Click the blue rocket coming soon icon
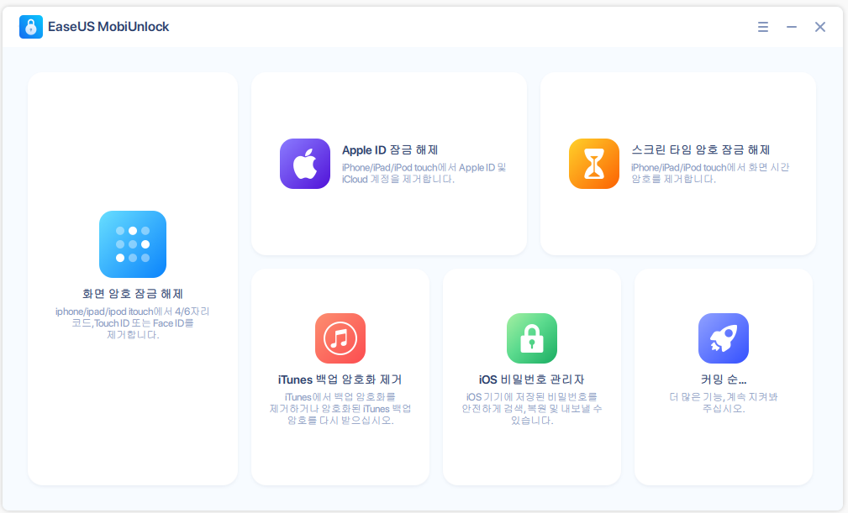The width and height of the screenshot is (848, 513). [x=724, y=338]
